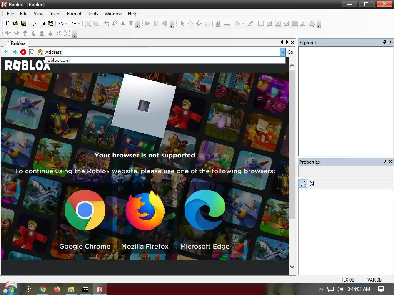Switch Properties to categorized view
Screen dimensions: 394x295
303,184
